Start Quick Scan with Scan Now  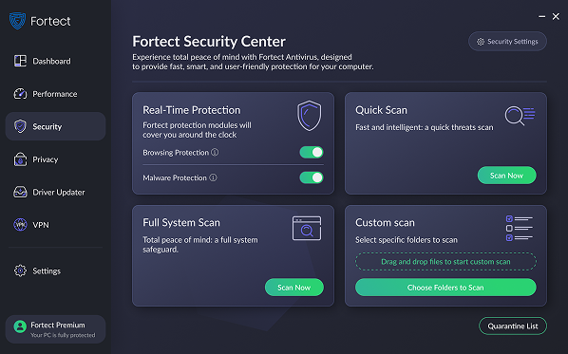(507, 176)
